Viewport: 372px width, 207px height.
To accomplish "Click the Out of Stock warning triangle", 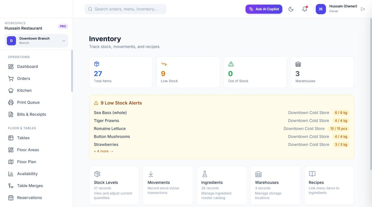I will pyautogui.click(x=231, y=64).
